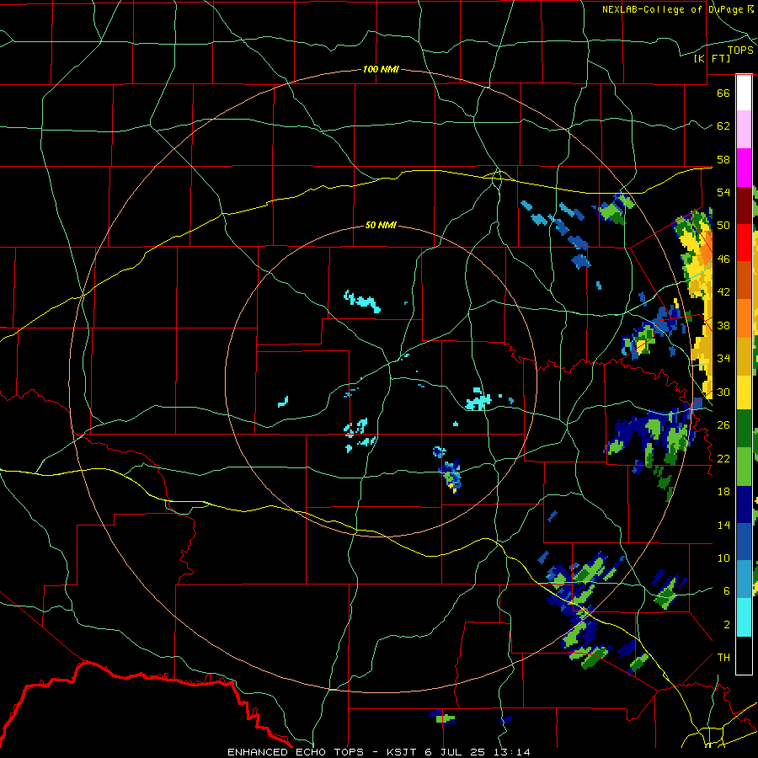Click the legend value 54
This screenshot has width=758, height=758.
tap(723, 192)
